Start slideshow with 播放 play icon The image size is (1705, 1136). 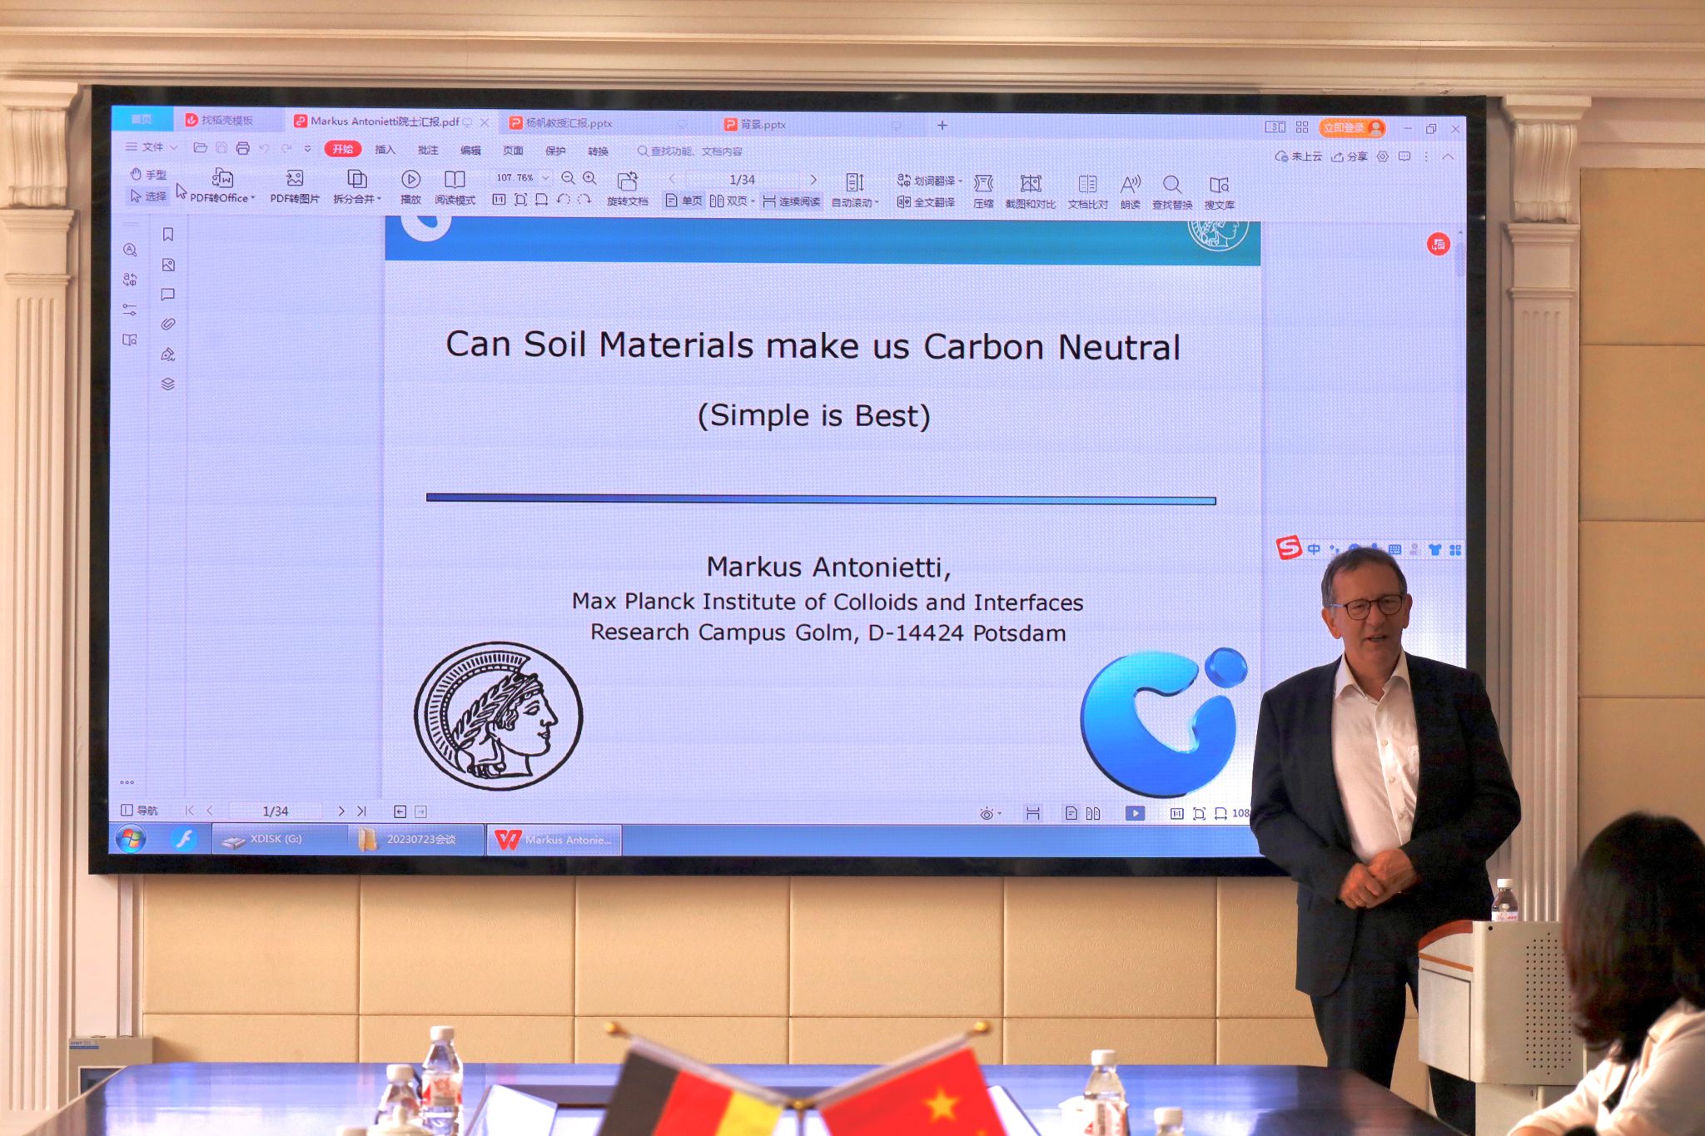coord(410,180)
